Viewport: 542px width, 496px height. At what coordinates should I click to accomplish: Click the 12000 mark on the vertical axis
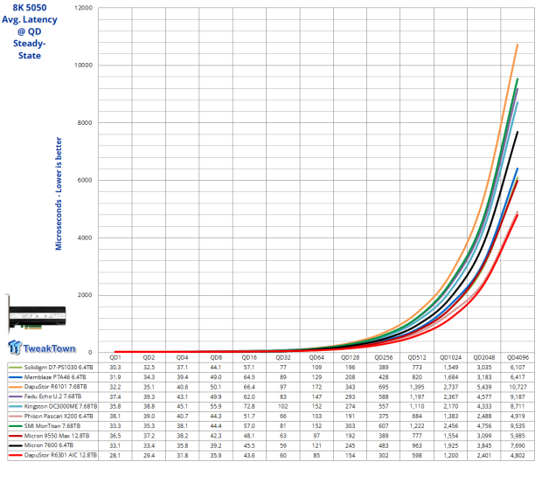click(x=82, y=8)
